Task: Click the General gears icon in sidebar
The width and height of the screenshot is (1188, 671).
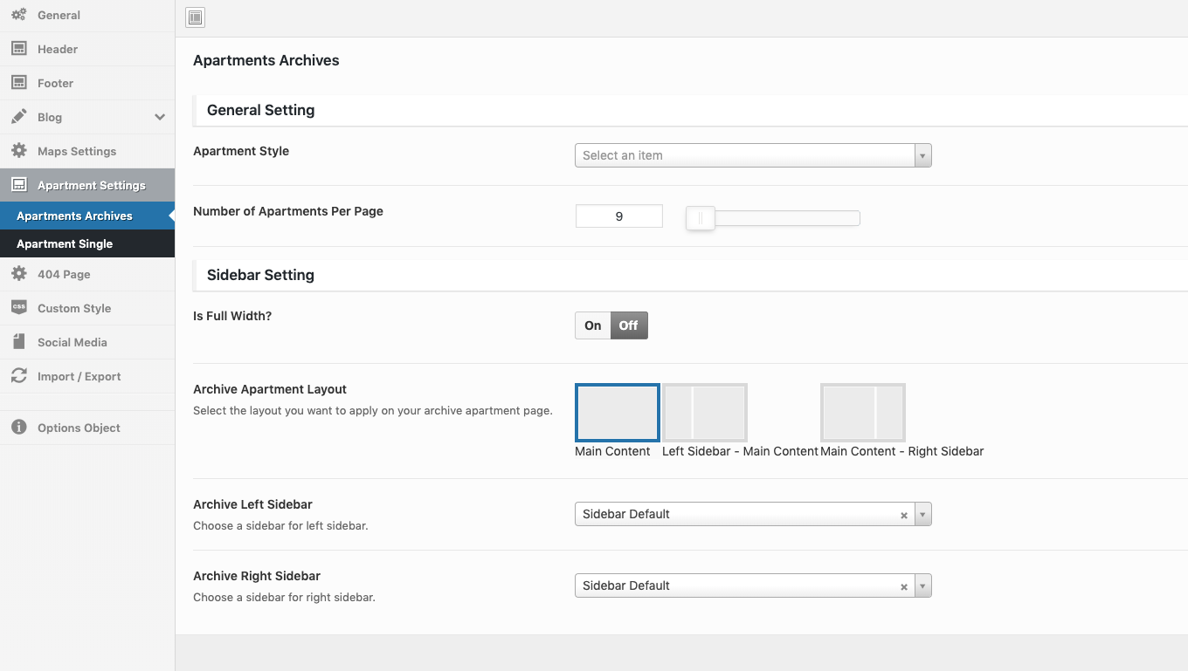Action: coord(18,15)
